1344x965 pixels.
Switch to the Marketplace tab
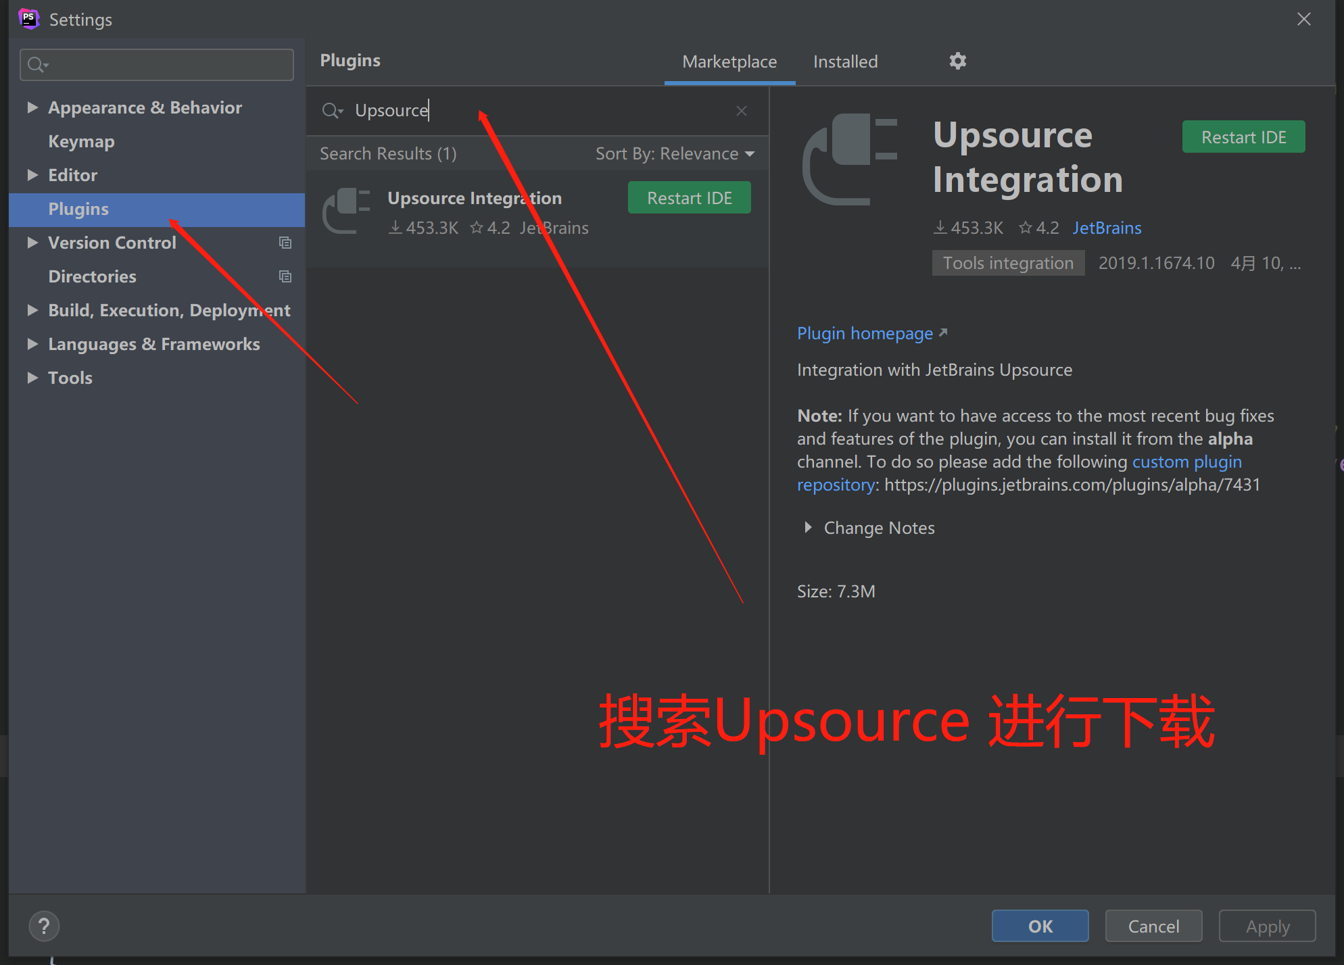729,62
